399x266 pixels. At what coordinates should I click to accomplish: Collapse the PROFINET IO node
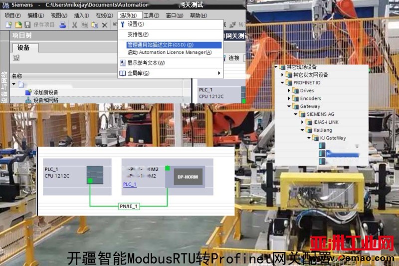coord(282,83)
